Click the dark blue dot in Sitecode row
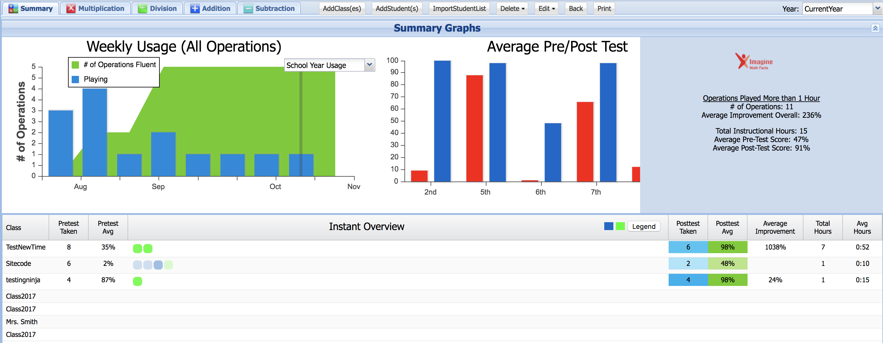This screenshot has width=883, height=343. click(158, 264)
